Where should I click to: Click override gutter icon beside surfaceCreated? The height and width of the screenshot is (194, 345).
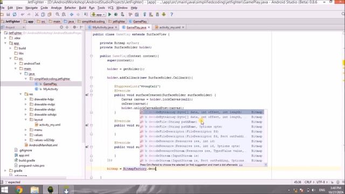(x=87, y=95)
